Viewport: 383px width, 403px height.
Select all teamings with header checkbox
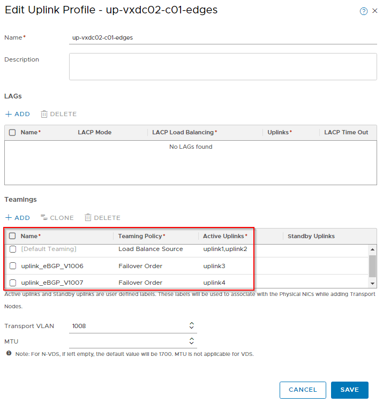coord(12,236)
